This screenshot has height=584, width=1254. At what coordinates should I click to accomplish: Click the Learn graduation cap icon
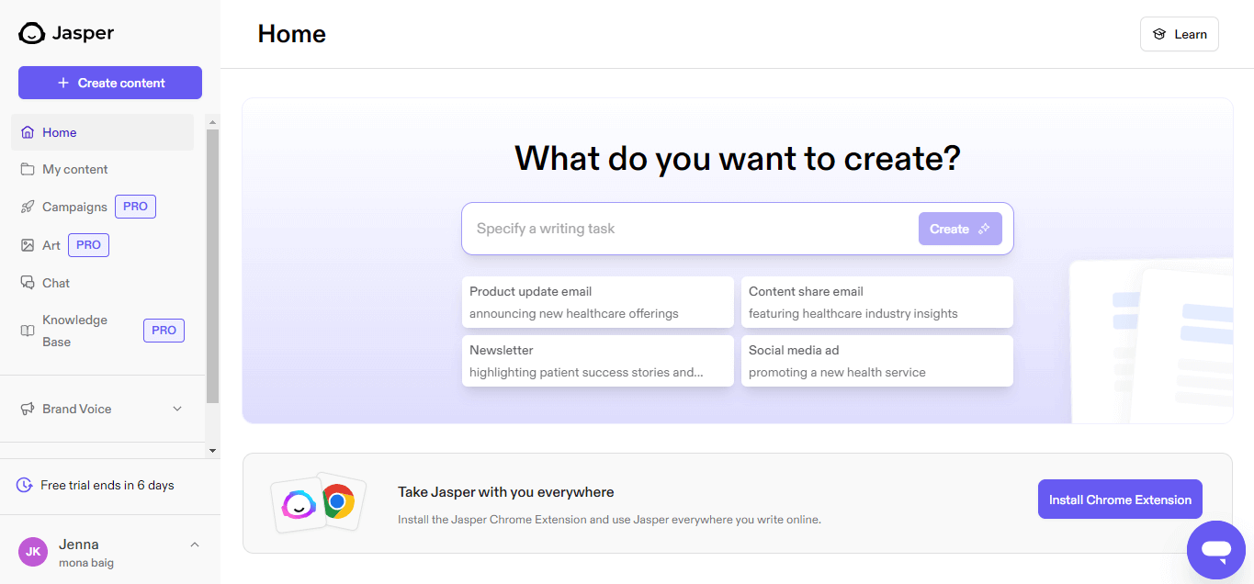(x=1159, y=34)
